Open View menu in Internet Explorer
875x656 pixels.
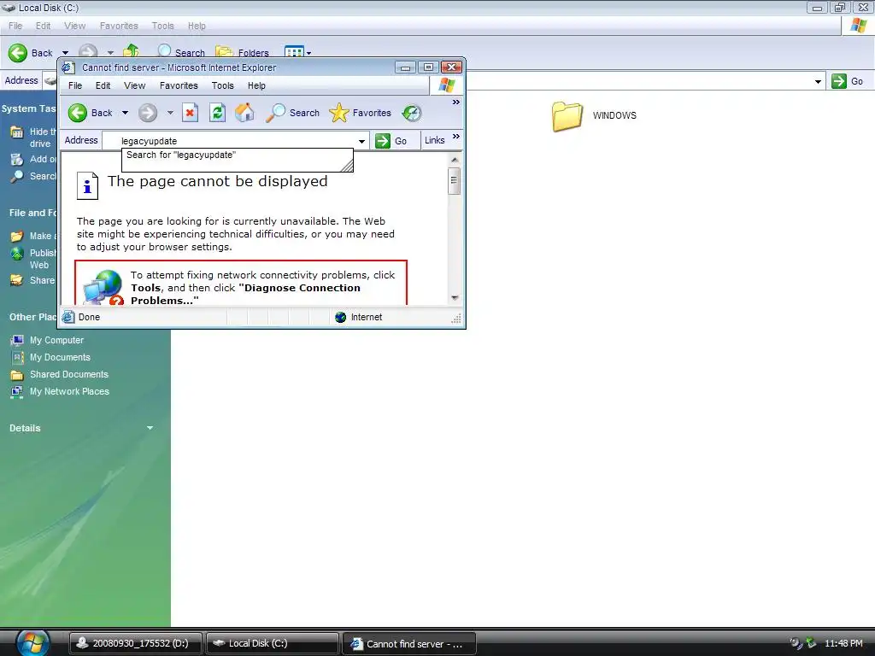click(134, 85)
